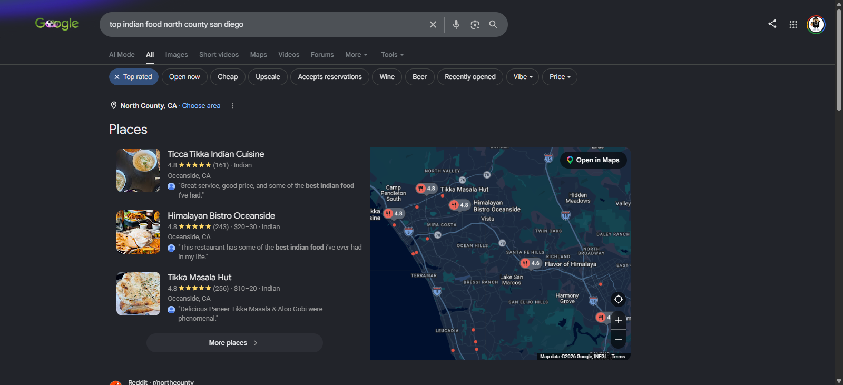Image resolution: width=843 pixels, height=385 pixels.
Task: Start voice search with the microphone
Action: [x=456, y=24]
